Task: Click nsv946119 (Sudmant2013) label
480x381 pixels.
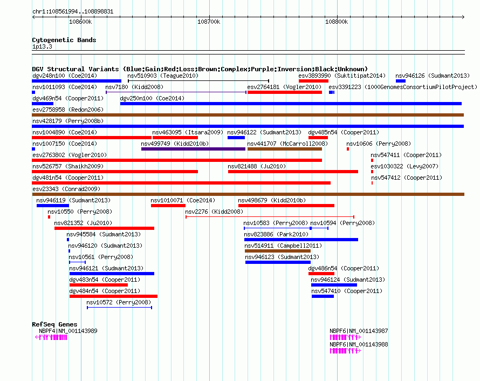Action: 73,200
